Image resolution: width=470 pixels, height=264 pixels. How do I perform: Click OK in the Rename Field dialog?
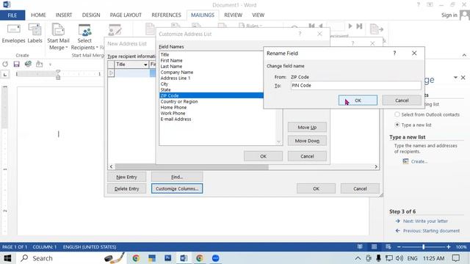point(358,100)
